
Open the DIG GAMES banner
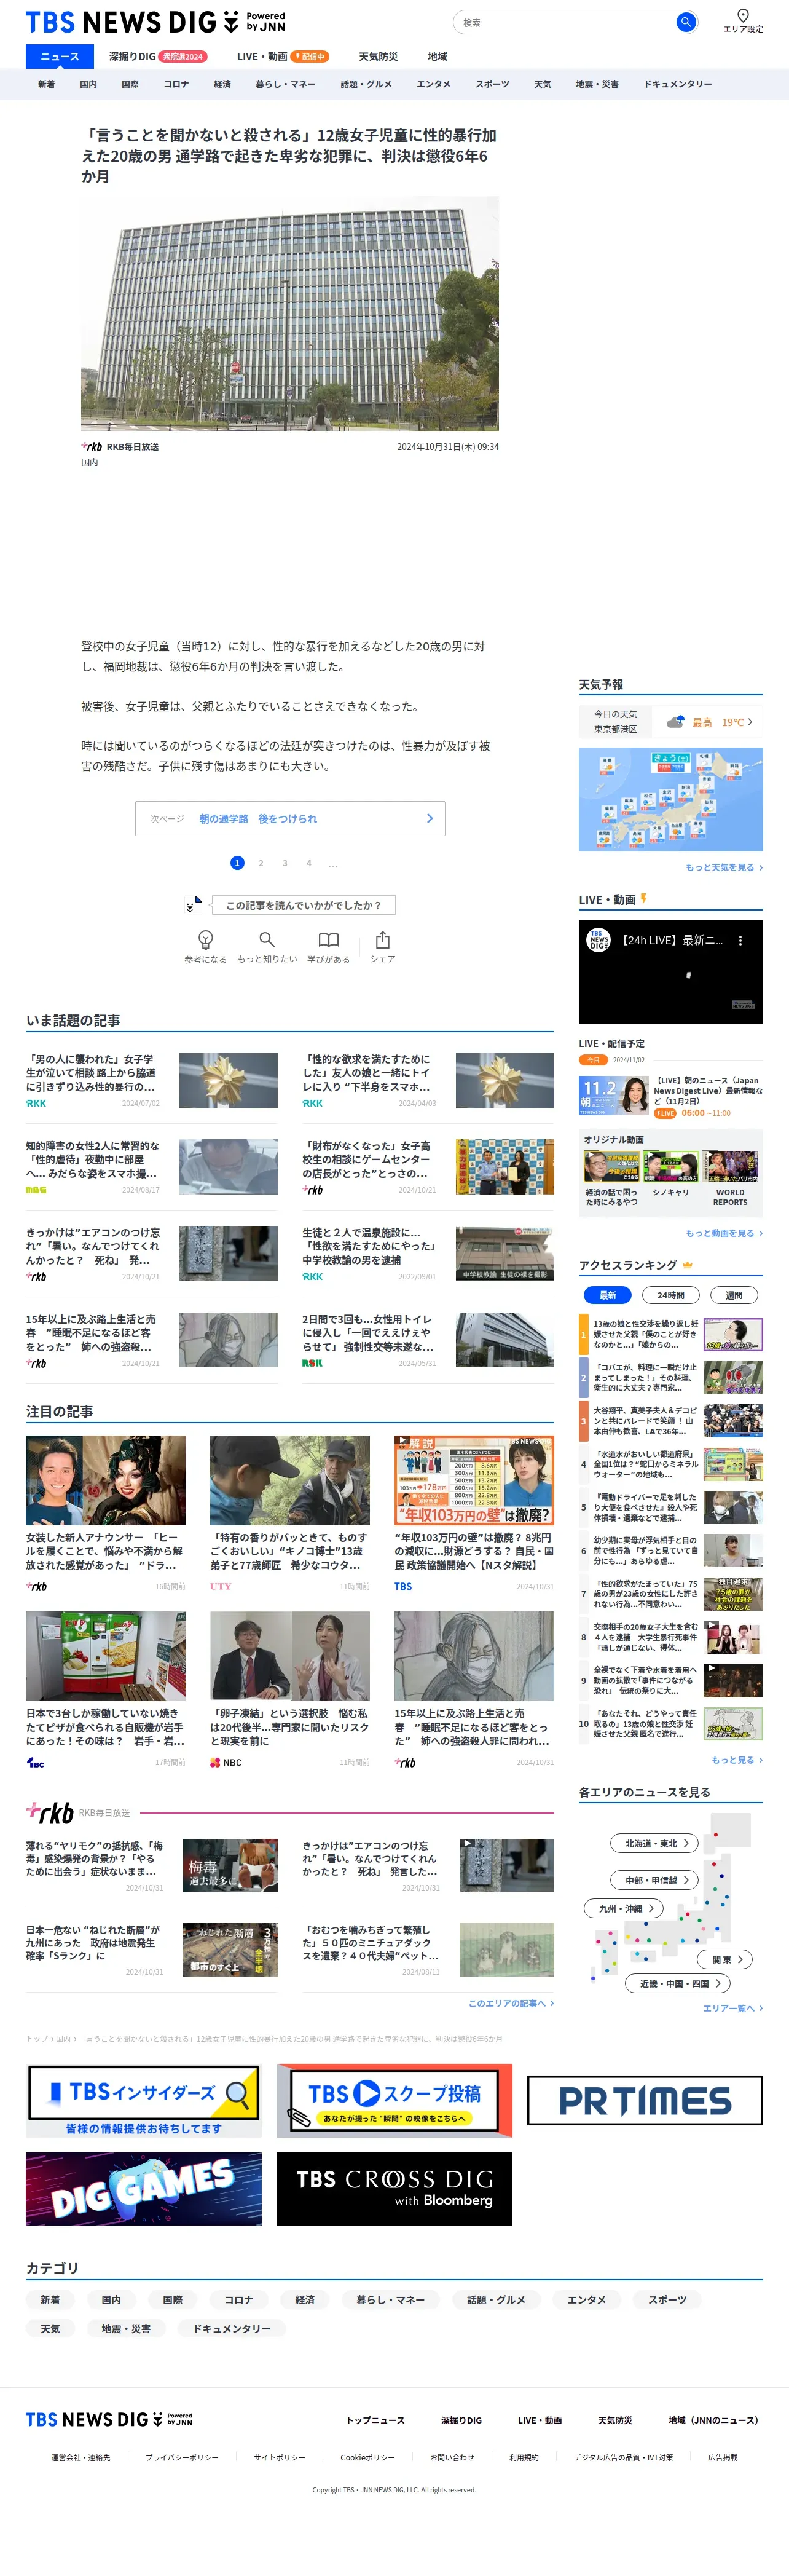(144, 2189)
